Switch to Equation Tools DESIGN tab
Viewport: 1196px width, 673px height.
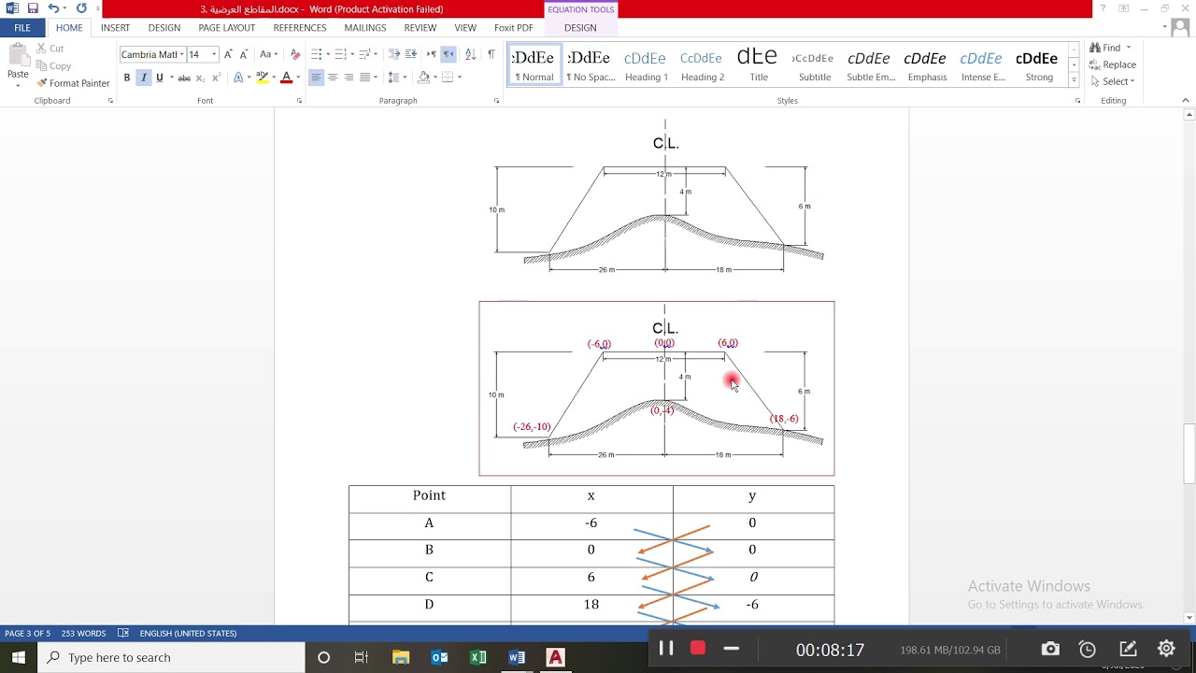[x=580, y=28]
